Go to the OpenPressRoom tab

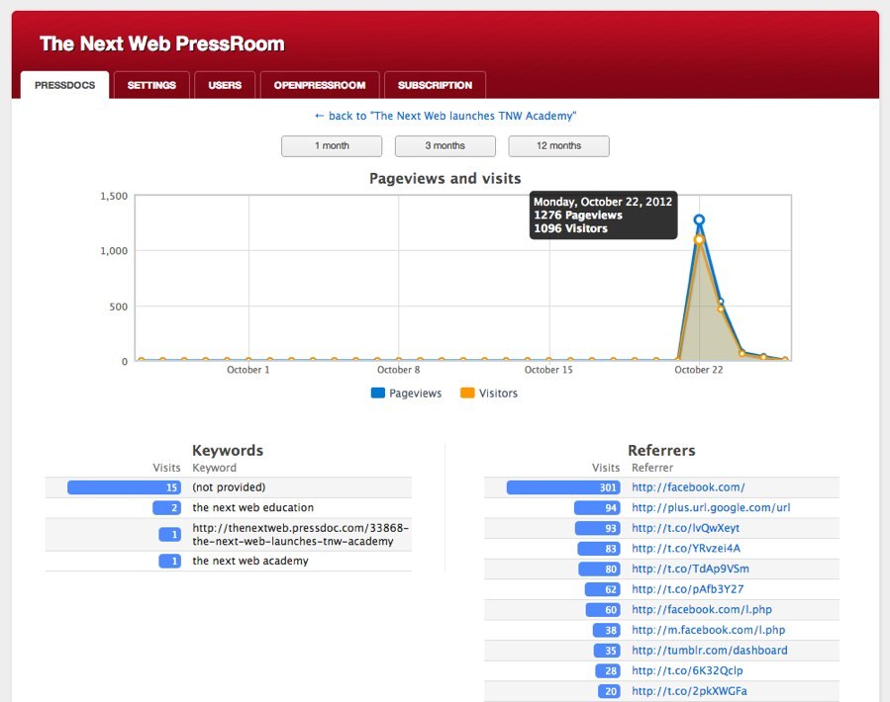click(x=320, y=85)
